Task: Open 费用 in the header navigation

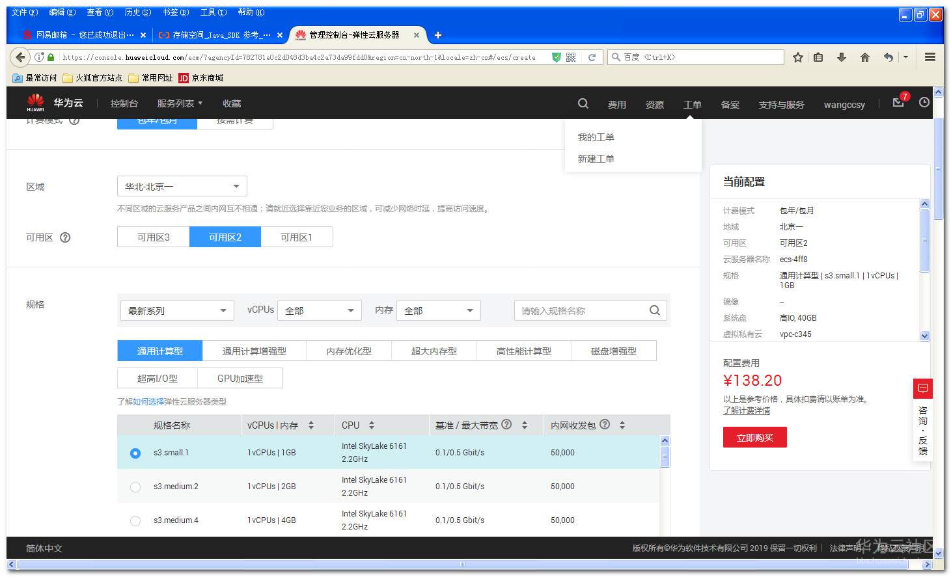Action: (x=617, y=104)
